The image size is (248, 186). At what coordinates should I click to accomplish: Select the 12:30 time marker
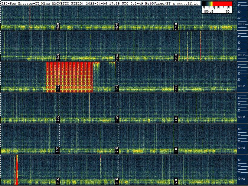[x=58, y=150]
